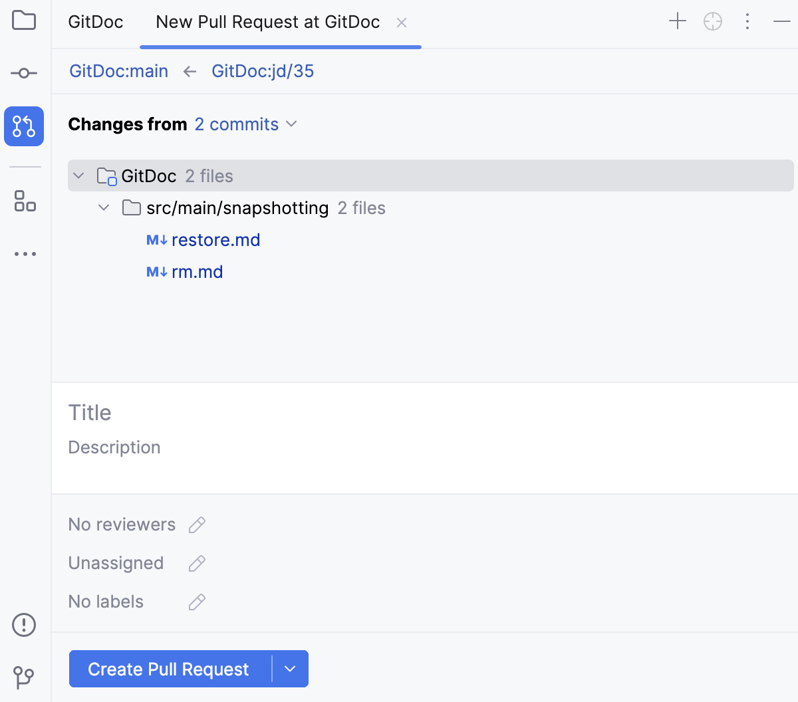Create a new pull request via plus icon

tap(678, 21)
